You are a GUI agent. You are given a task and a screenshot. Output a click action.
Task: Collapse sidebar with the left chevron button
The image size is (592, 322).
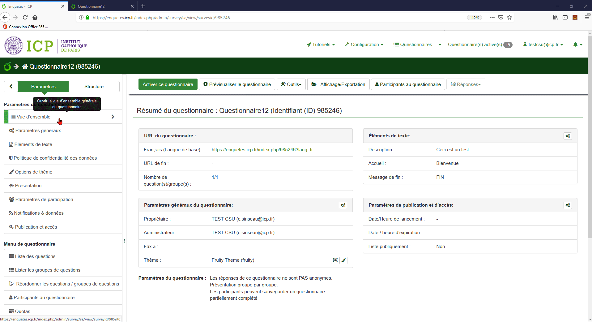coord(11,87)
